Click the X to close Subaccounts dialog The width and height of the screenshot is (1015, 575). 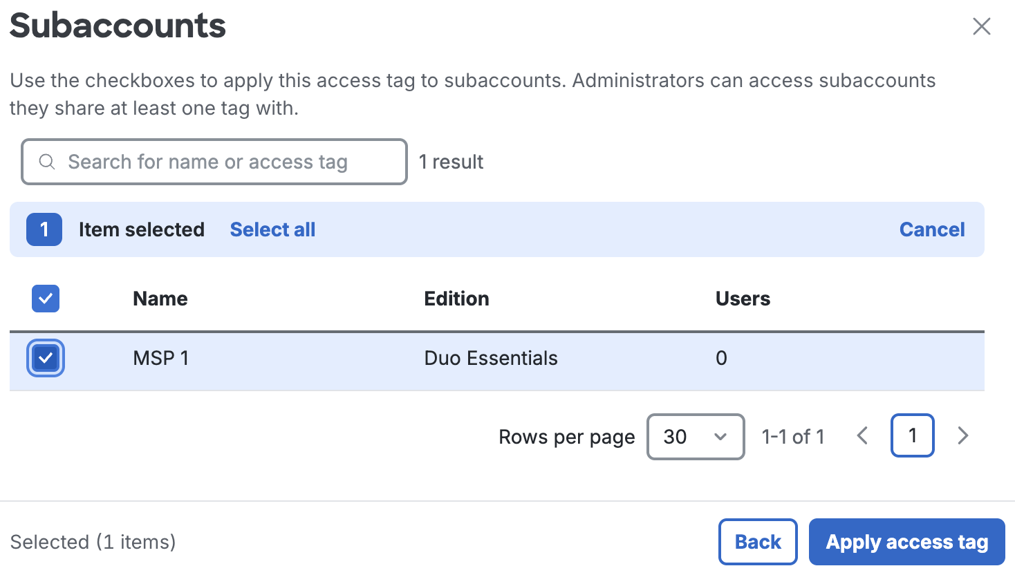[x=981, y=26]
